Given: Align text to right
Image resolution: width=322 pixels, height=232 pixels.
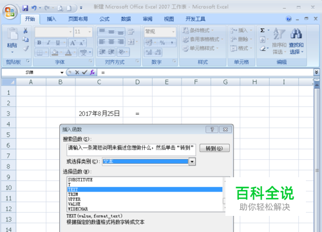Looking at the screenshot, I should (x=120, y=42).
